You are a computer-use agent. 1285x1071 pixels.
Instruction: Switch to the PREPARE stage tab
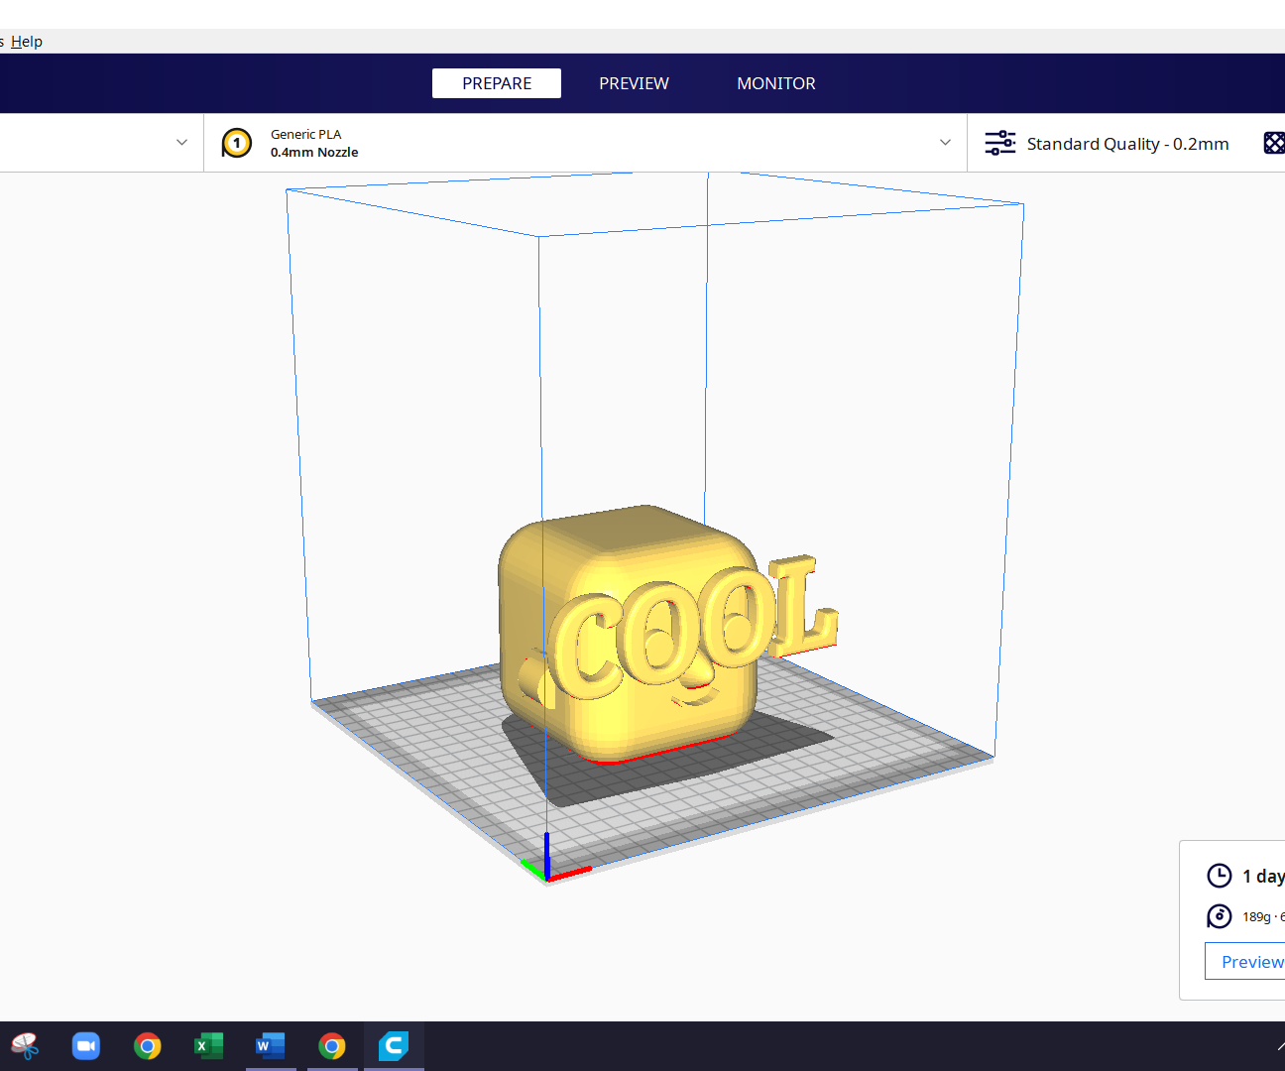497,83
